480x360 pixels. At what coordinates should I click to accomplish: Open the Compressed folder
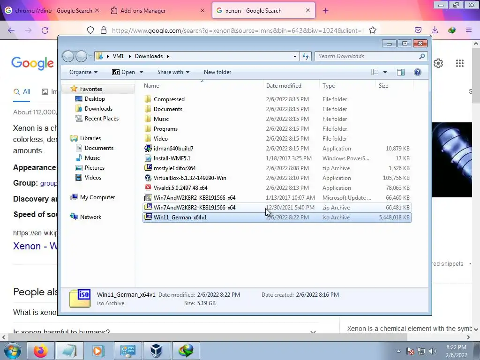(169, 99)
